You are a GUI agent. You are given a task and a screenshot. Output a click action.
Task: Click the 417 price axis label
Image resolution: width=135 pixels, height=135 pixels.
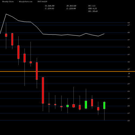tap(129, 25)
